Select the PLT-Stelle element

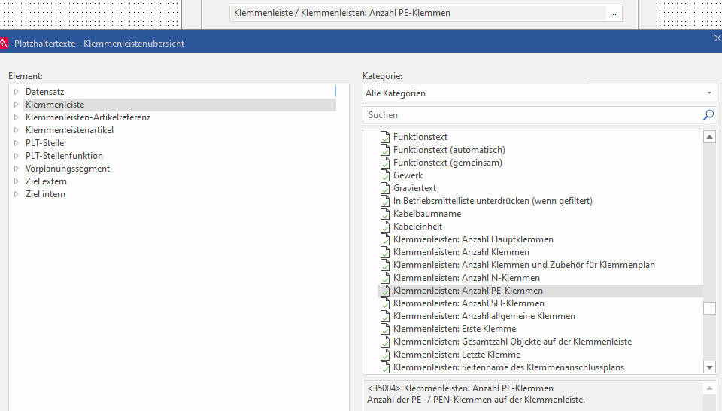pos(44,143)
